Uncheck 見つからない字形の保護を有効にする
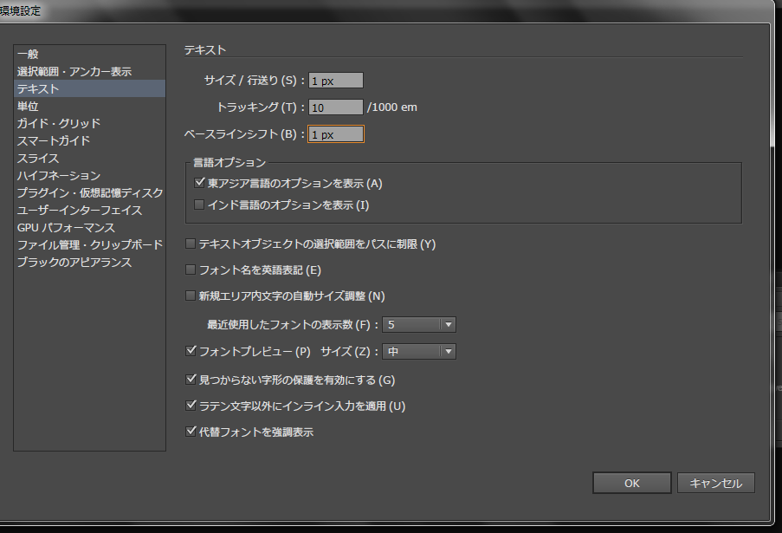The height and width of the screenshot is (533, 782). point(191,380)
